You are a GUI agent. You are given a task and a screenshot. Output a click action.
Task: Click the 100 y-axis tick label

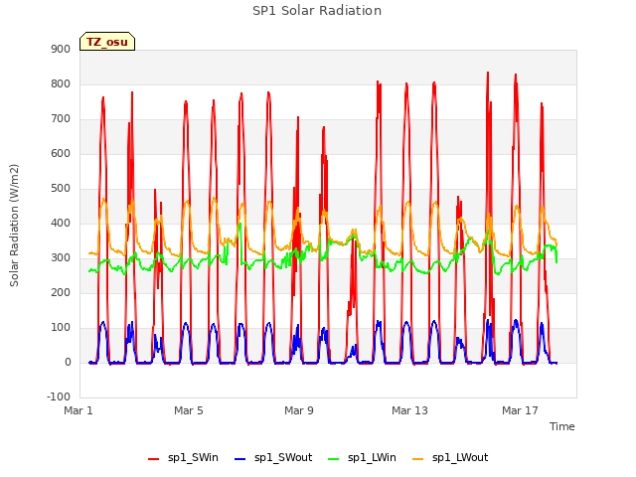click(x=61, y=327)
